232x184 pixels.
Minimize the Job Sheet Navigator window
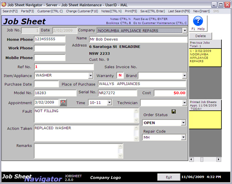pos(214,5)
